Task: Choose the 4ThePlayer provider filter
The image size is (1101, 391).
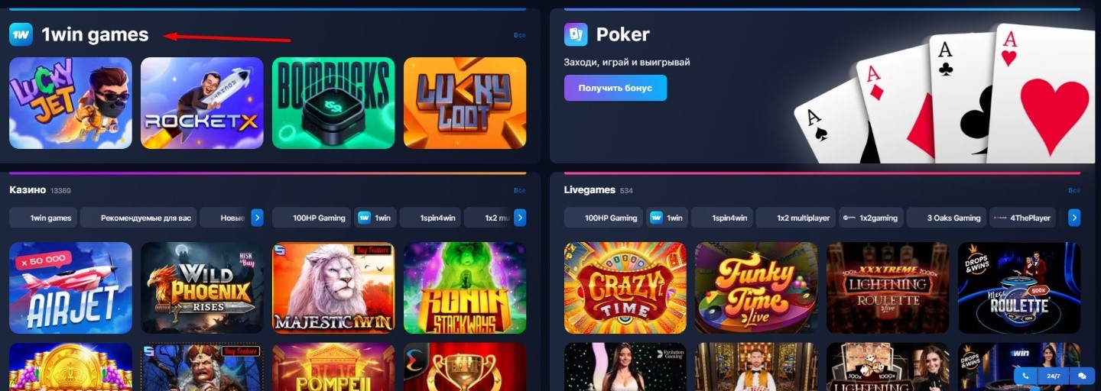Action: coord(1022,218)
